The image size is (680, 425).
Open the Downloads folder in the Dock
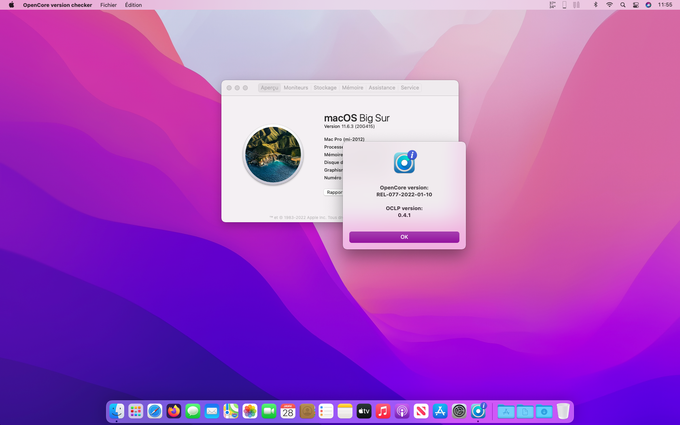click(x=544, y=412)
